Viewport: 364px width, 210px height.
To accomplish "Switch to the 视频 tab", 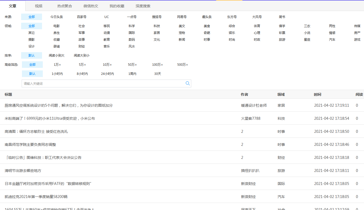I will (39, 6).
